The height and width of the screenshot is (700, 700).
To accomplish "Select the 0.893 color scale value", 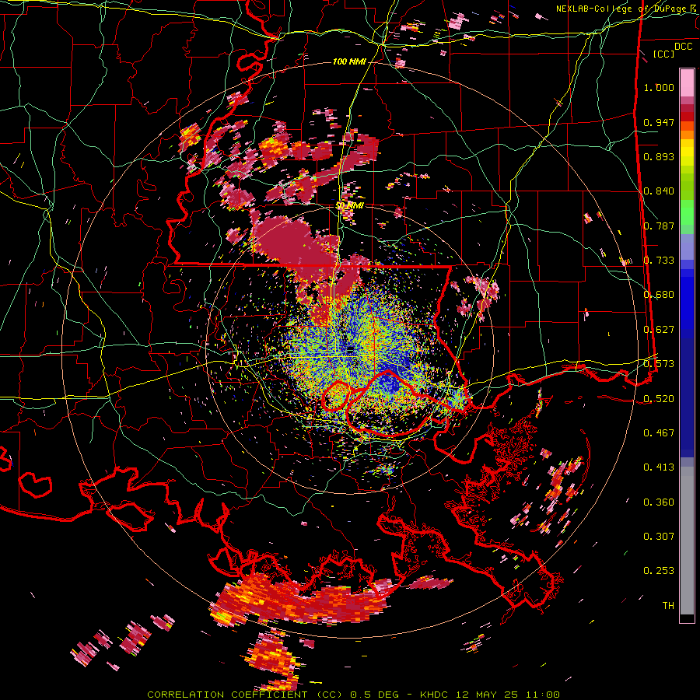I will click(x=659, y=156).
